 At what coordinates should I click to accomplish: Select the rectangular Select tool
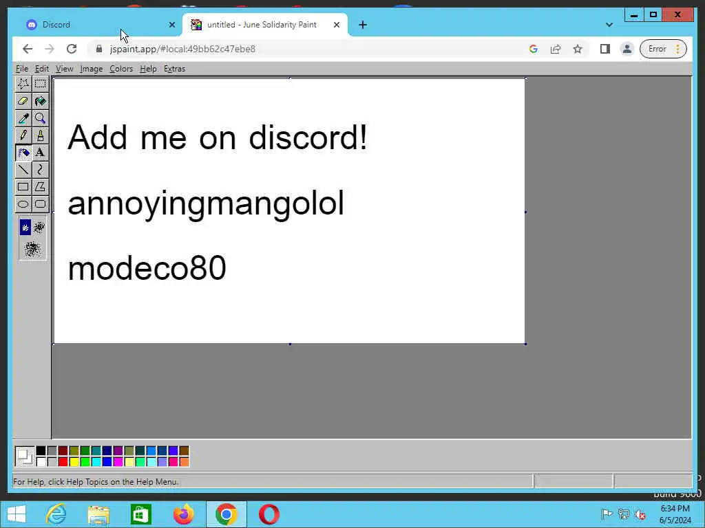(41, 84)
